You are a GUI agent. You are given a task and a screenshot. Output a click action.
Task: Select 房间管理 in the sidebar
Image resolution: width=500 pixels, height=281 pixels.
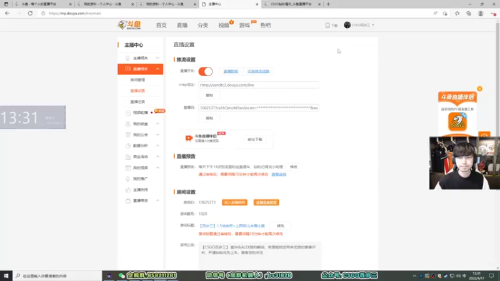[x=137, y=80]
